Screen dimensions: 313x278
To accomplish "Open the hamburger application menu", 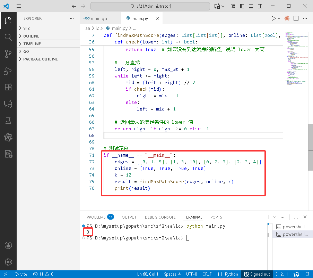I will coord(19,6).
